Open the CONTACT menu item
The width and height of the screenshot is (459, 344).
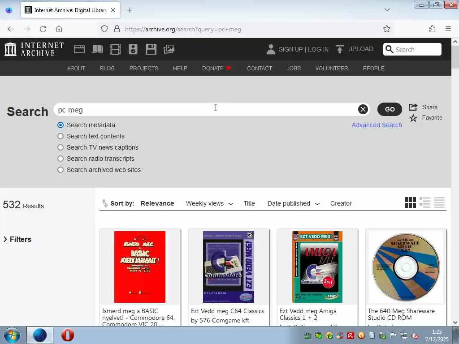[x=260, y=68]
